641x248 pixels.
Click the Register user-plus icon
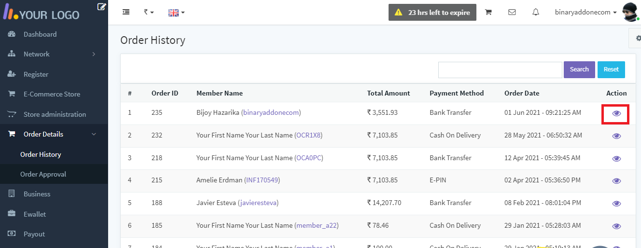[12, 74]
